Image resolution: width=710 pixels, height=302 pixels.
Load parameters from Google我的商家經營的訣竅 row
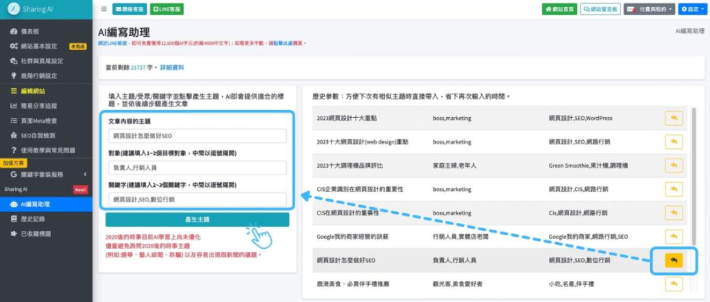click(674, 236)
